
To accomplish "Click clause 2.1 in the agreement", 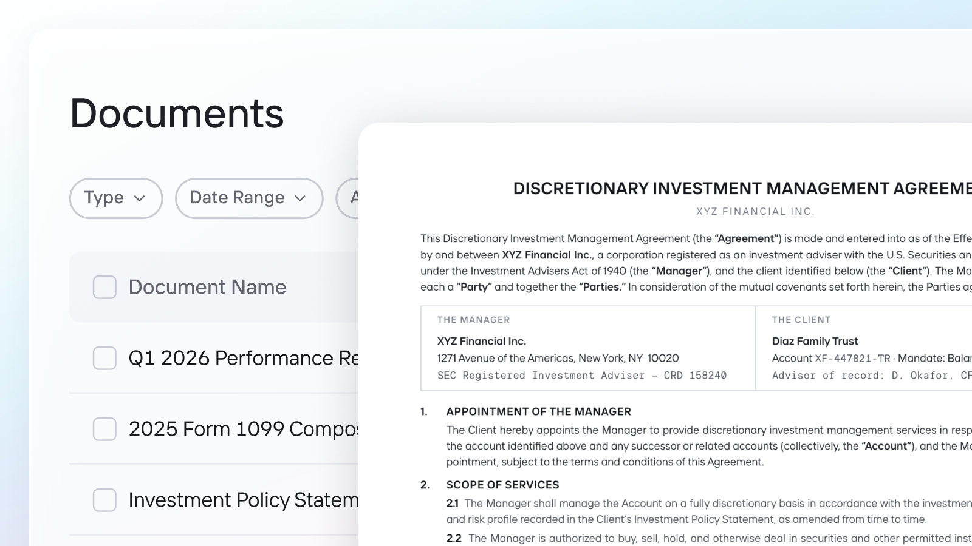I will coord(709,511).
